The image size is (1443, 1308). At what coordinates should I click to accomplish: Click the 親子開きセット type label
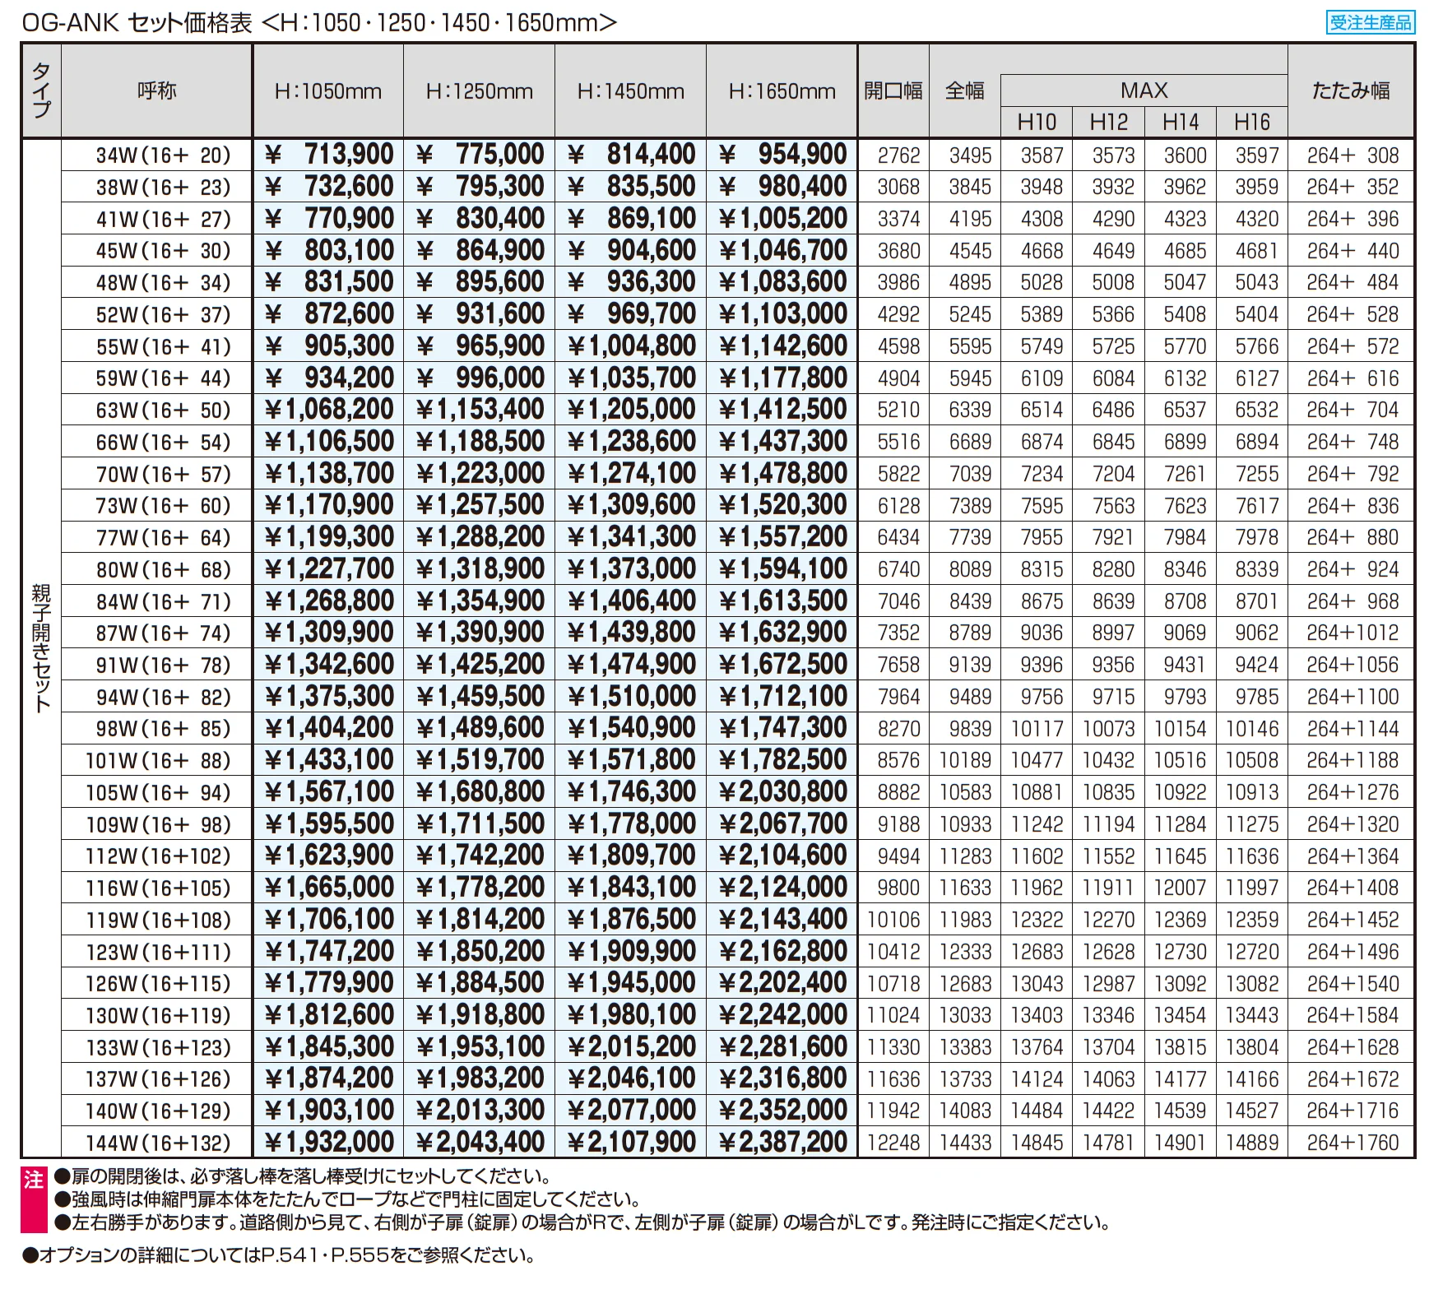[x=40, y=647]
